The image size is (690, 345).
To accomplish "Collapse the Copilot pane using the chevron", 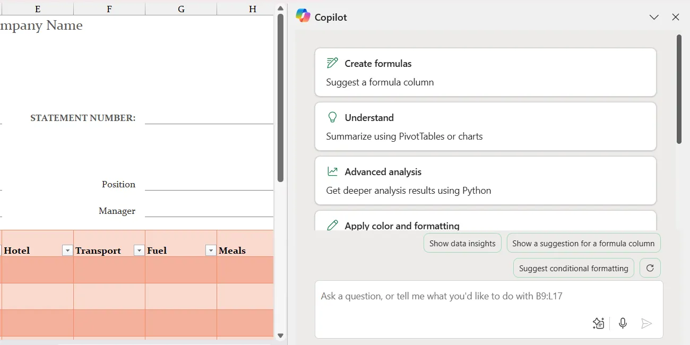I will pos(654,17).
